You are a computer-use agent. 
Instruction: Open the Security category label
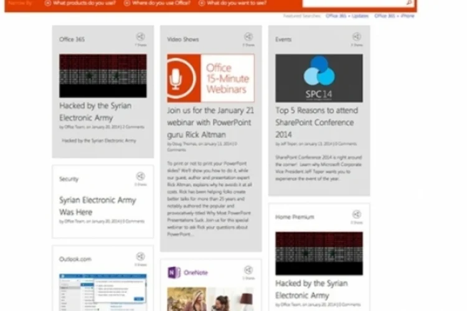tap(68, 179)
